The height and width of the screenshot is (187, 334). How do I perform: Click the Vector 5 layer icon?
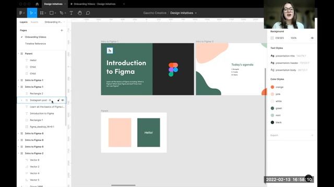point(27,180)
